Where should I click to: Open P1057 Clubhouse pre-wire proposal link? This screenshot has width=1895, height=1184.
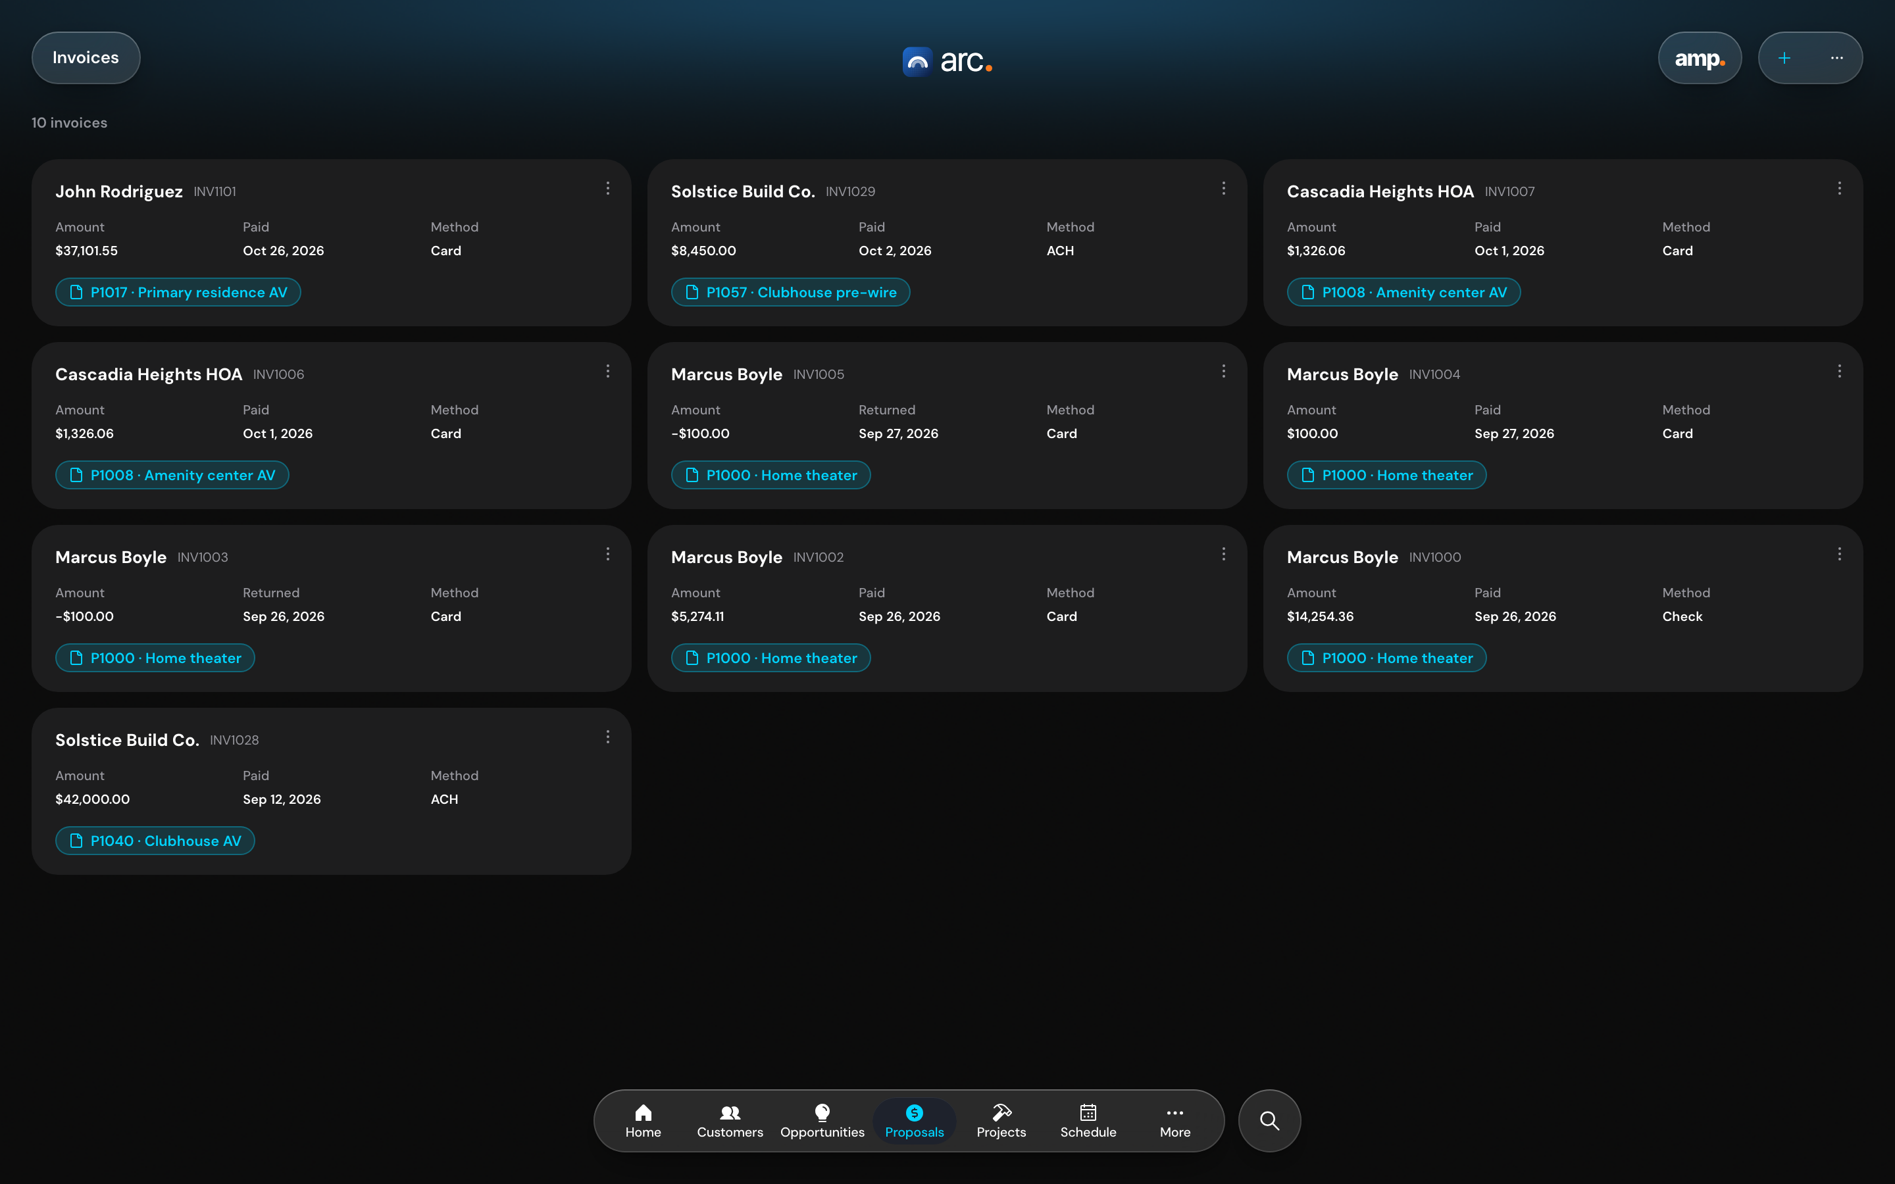[x=790, y=292]
